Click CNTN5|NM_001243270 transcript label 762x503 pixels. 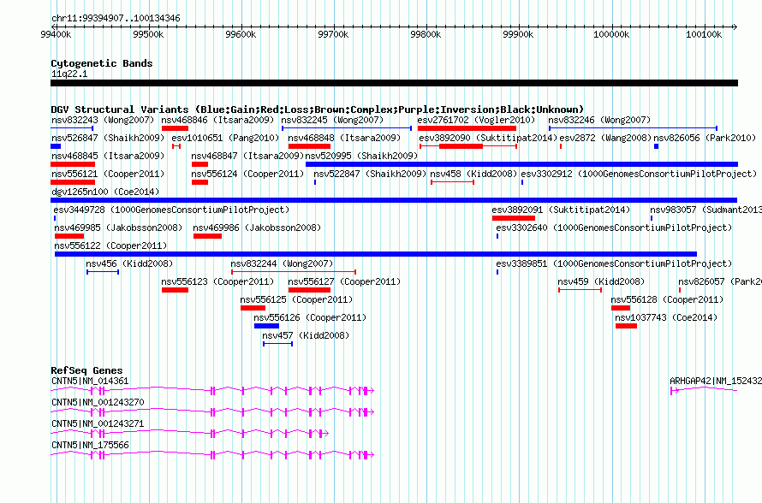coord(98,403)
